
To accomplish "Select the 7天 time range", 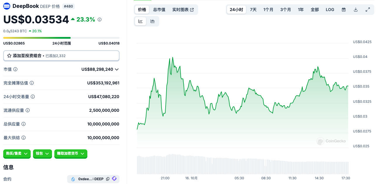I will pos(253,10).
